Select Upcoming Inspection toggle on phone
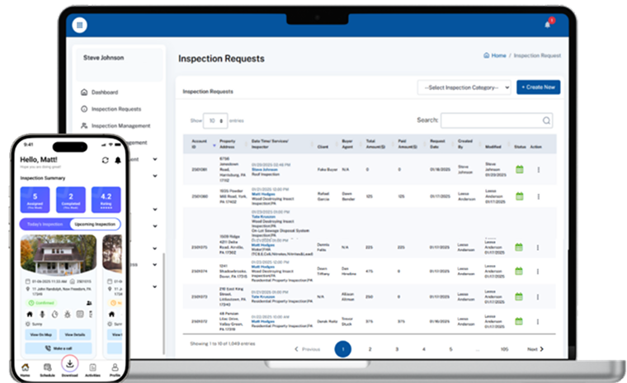Screen dimensions: 627x383 pos(95,225)
